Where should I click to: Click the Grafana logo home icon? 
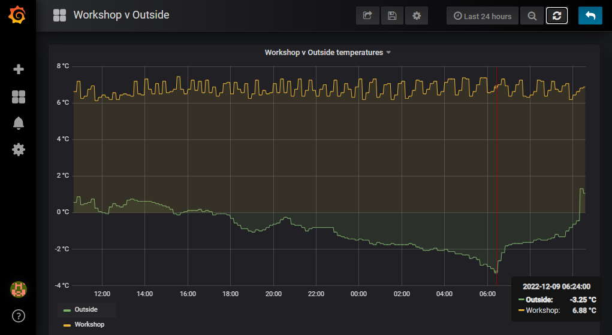18,16
